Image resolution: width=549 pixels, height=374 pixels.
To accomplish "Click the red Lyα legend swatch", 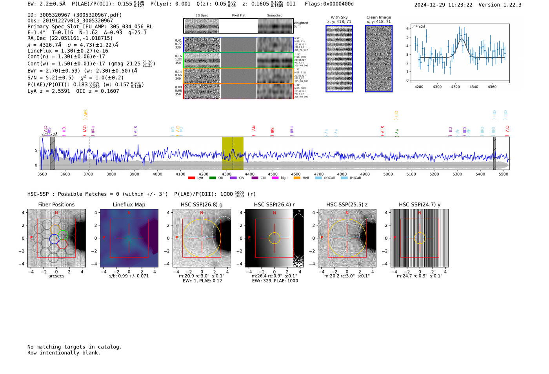I will [x=191, y=178].
